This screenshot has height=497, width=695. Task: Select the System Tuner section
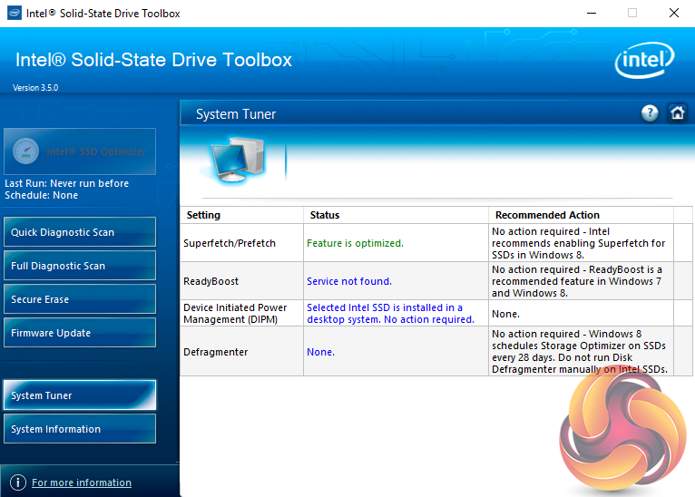(80, 395)
